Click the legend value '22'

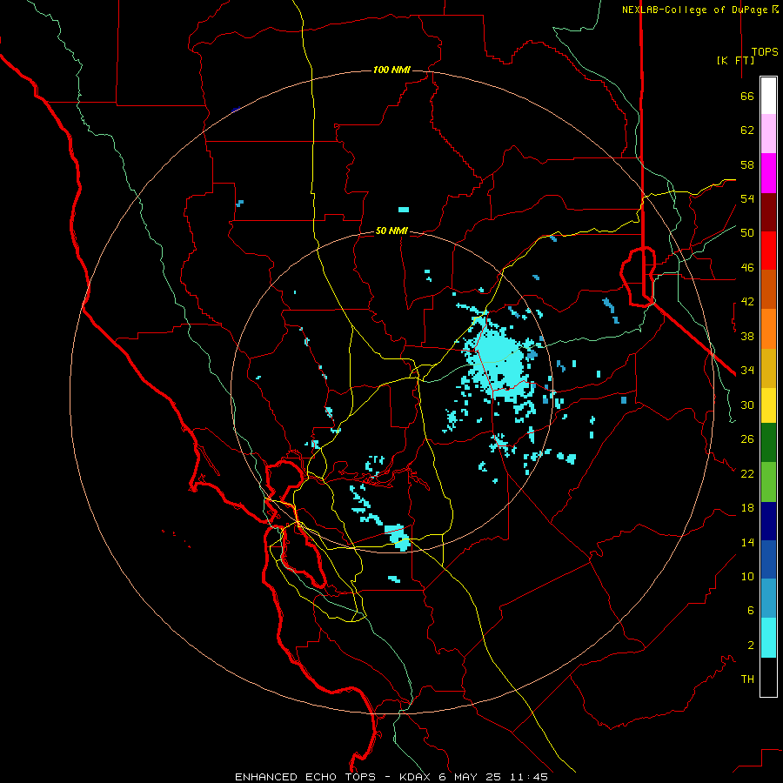747,473
